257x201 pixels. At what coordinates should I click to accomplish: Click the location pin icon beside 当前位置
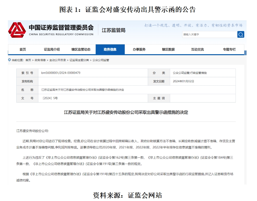(x=9, y=60)
